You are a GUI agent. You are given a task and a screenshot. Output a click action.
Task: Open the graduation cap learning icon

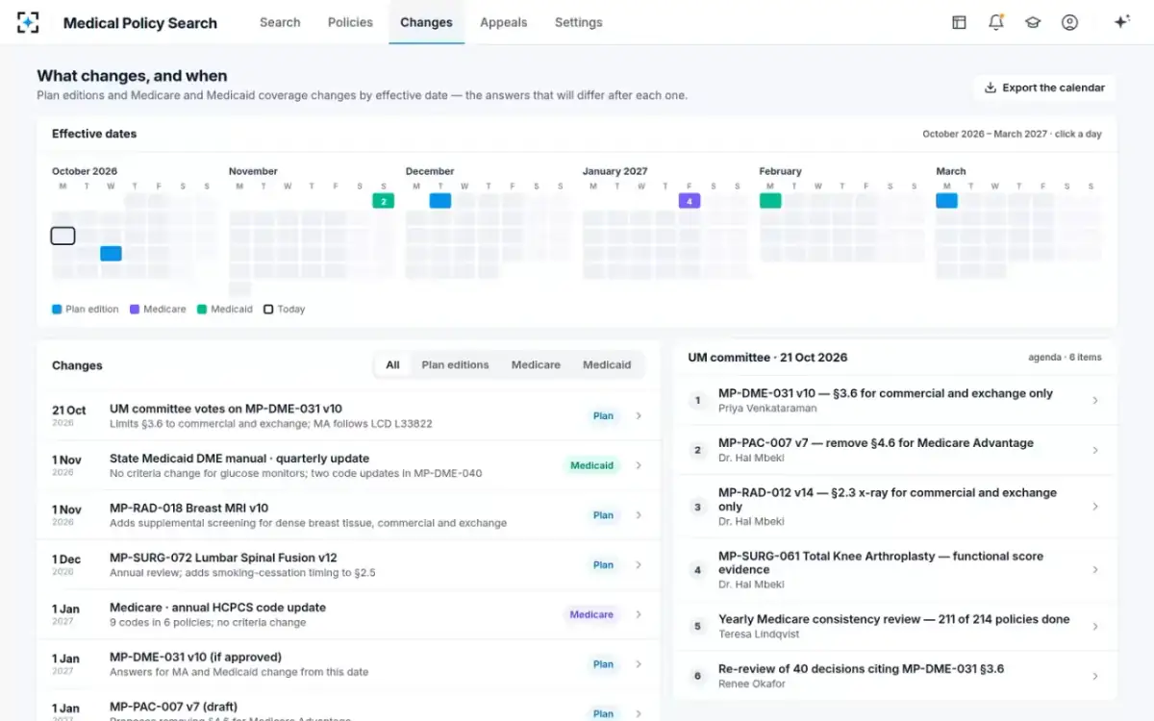[1033, 22]
